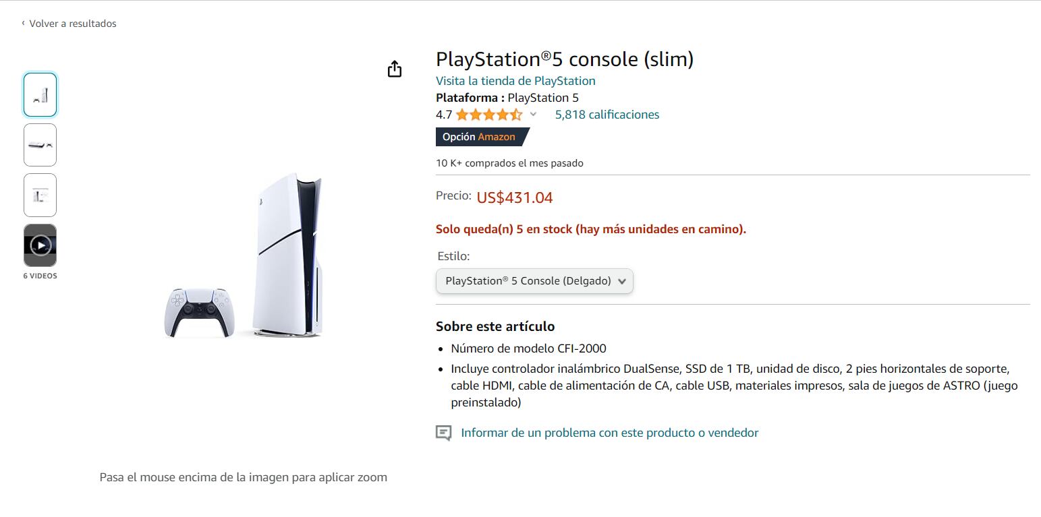Click the Opción Amazon badge
The width and height of the screenshot is (1041, 517).
[480, 137]
